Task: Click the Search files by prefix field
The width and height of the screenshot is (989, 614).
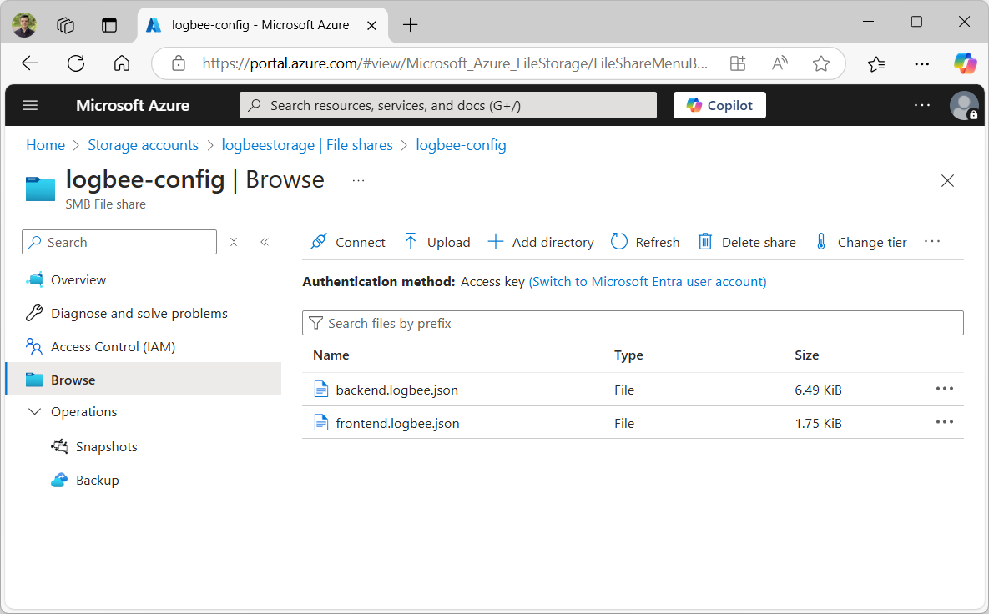Action: [x=633, y=323]
